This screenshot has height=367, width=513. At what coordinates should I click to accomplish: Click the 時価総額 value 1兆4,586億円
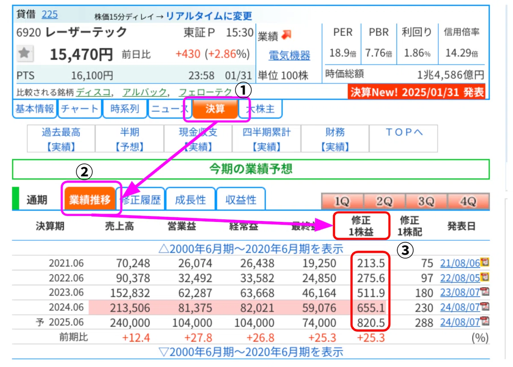tap(451, 75)
